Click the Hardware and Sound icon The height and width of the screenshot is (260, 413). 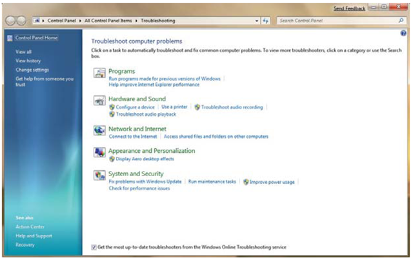click(x=99, y=101)
